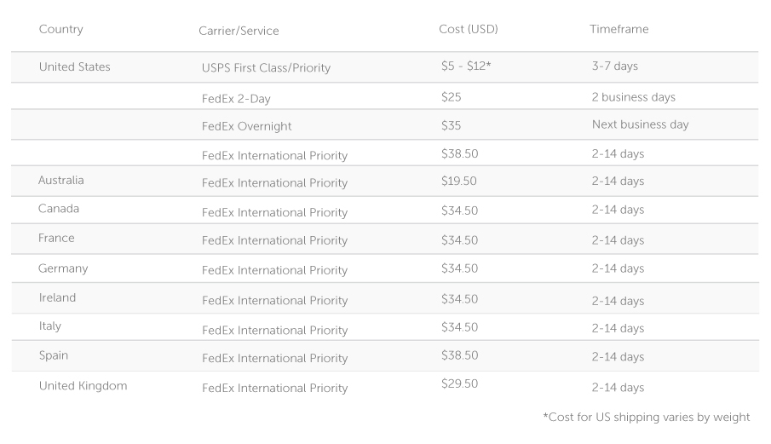Select the Germany row label
The width and height of the screenshot is (771, 444).
pyautogui.click(x=63, y=268)
